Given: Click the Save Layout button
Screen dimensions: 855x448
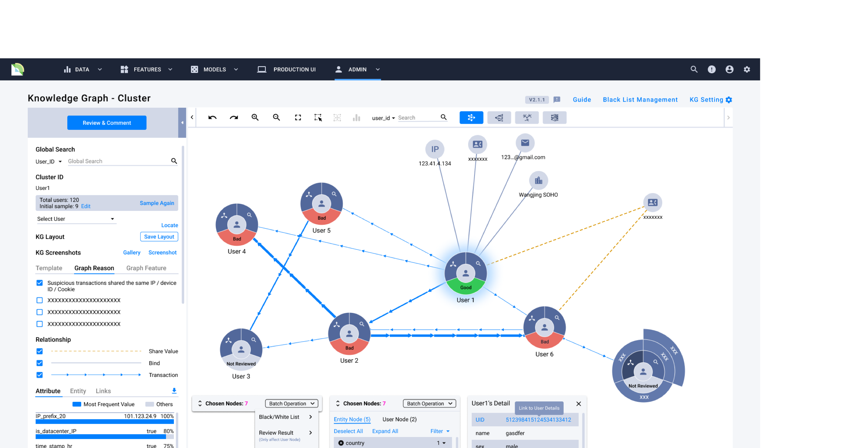Looking at the screenshot, I should [x=160, y=236].
